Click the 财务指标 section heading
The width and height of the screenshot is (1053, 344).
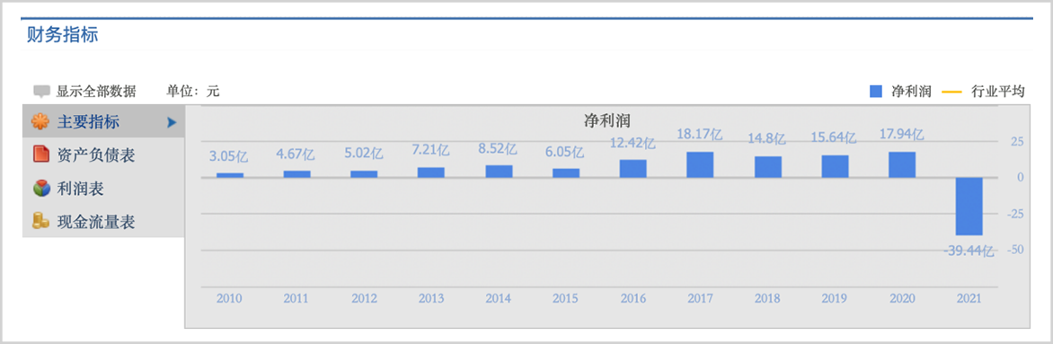click(x=63, y=35)
